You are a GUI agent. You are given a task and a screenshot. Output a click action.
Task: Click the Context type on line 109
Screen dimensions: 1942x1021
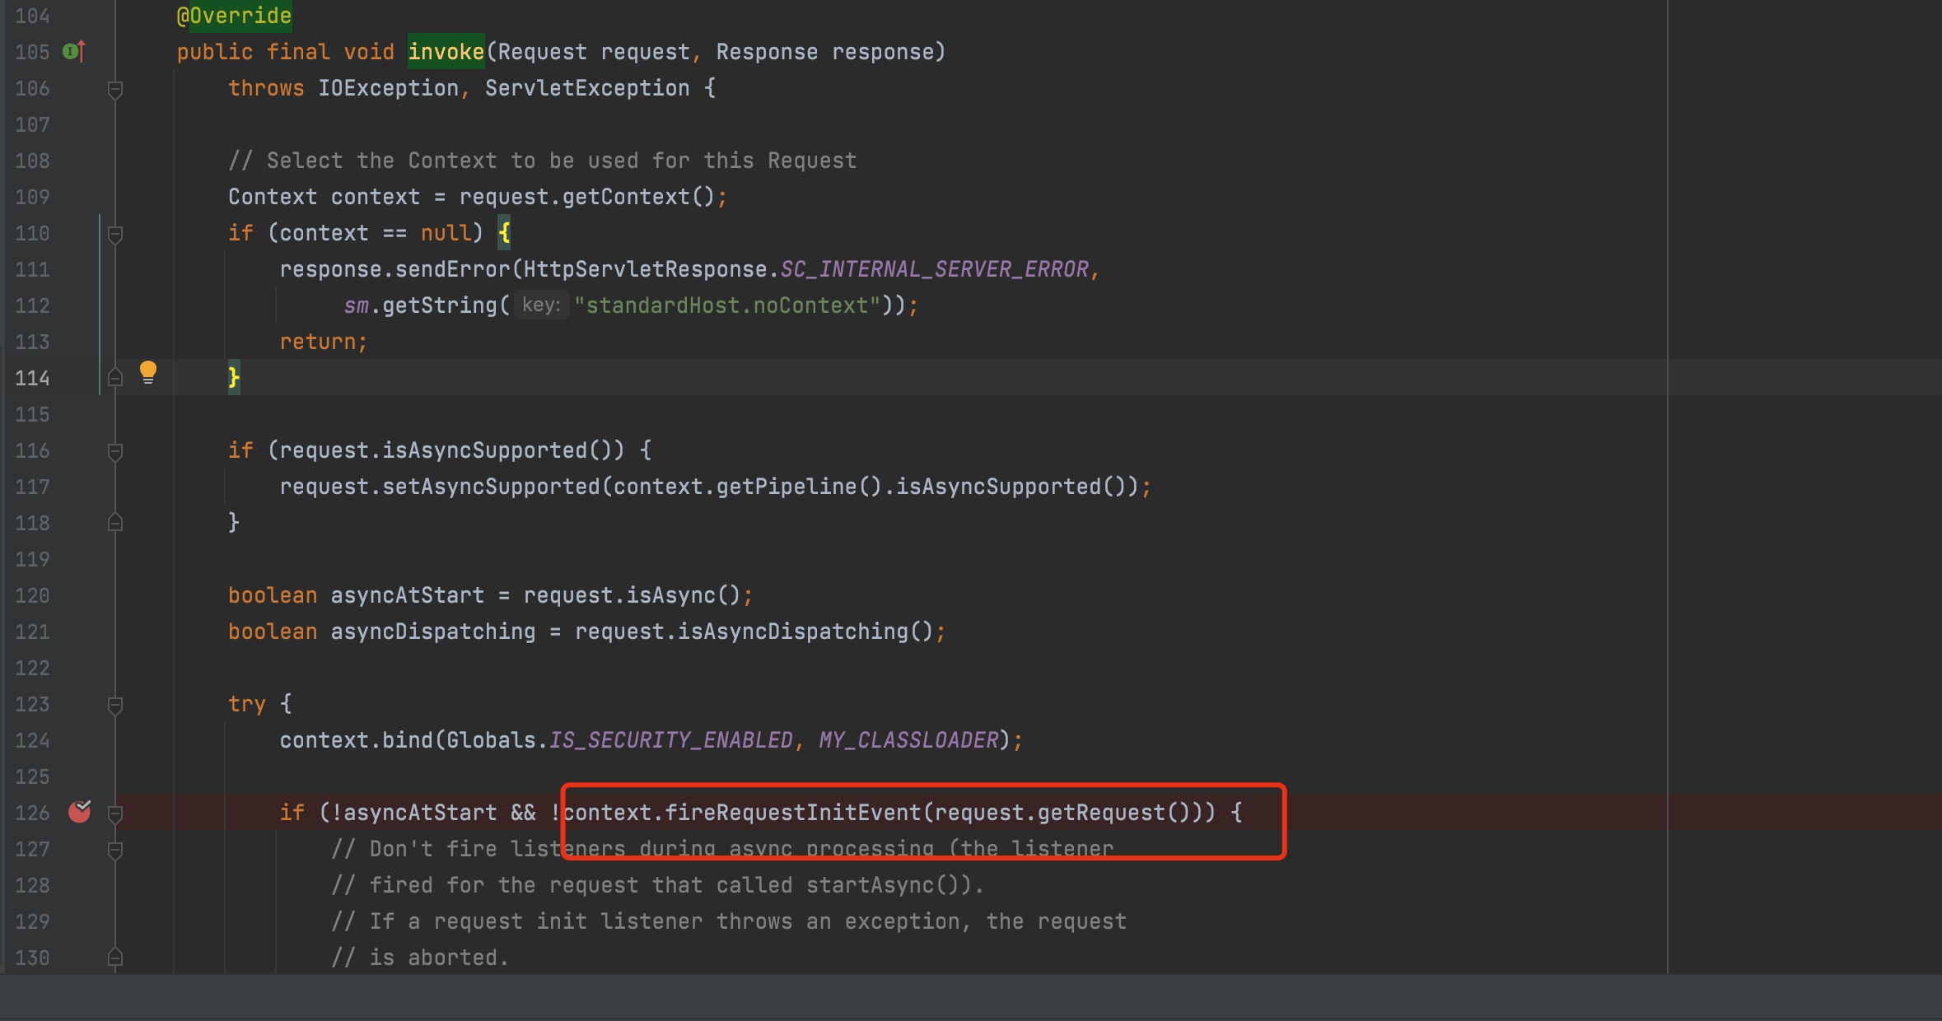(x=273, y=197)
